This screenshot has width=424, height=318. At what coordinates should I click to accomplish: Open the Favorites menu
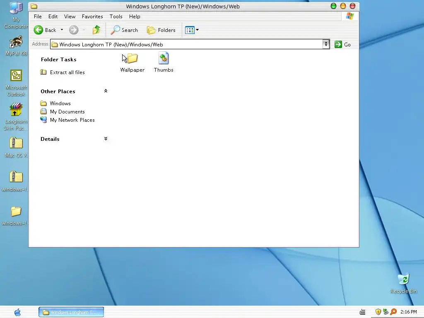tap(92, 17)
